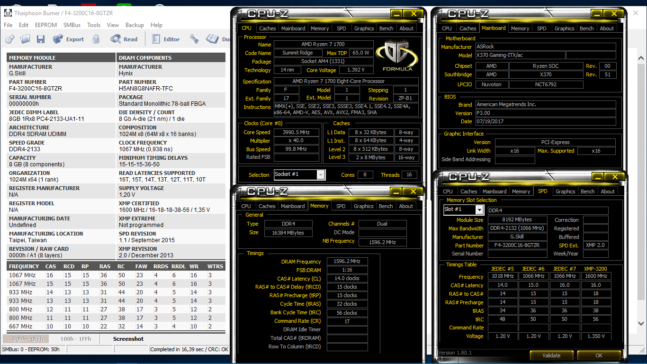647x364 pixels.
Task: Click the Validate button in CPU-Z SPD window
Action: (x=551, y=355)
